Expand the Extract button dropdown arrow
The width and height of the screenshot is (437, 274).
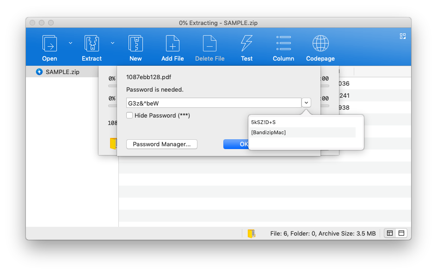pos(112,43)
